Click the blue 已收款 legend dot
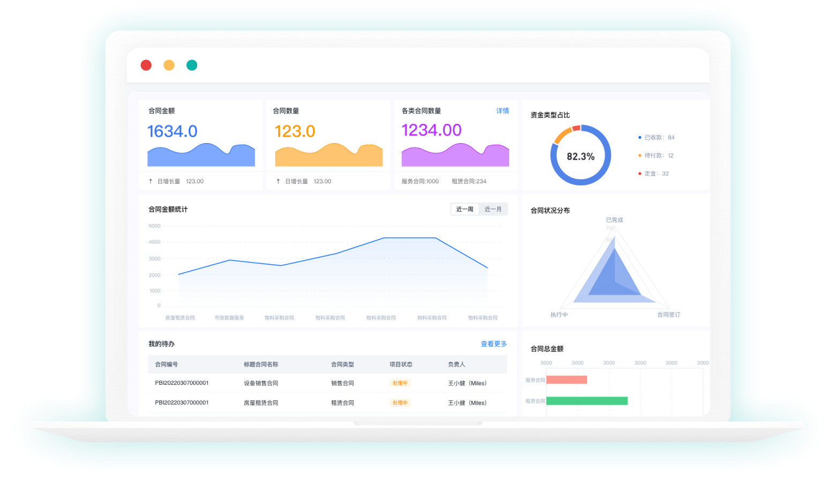This screenshot has width=836, height=477. click(639, 138)
